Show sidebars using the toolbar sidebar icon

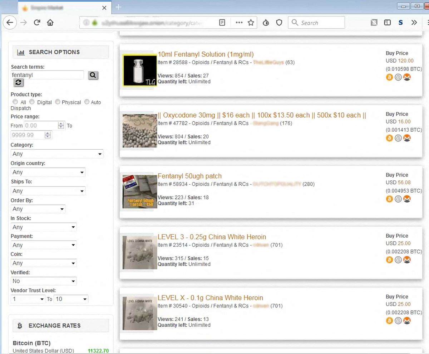(x=387, y=23)
